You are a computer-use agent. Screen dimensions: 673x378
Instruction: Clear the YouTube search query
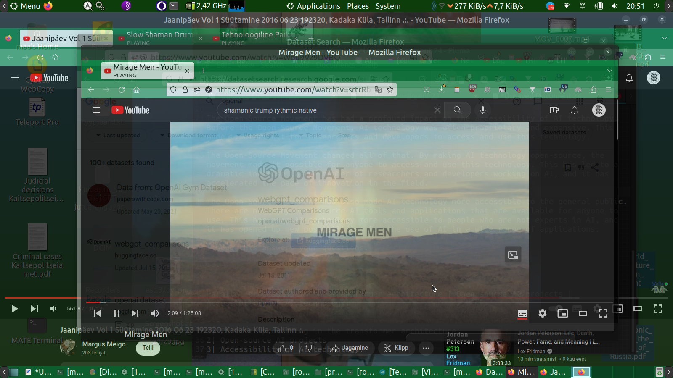(437, 110)
